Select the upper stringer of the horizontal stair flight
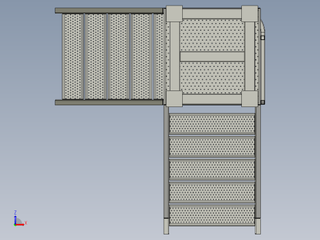 (109, 10)
